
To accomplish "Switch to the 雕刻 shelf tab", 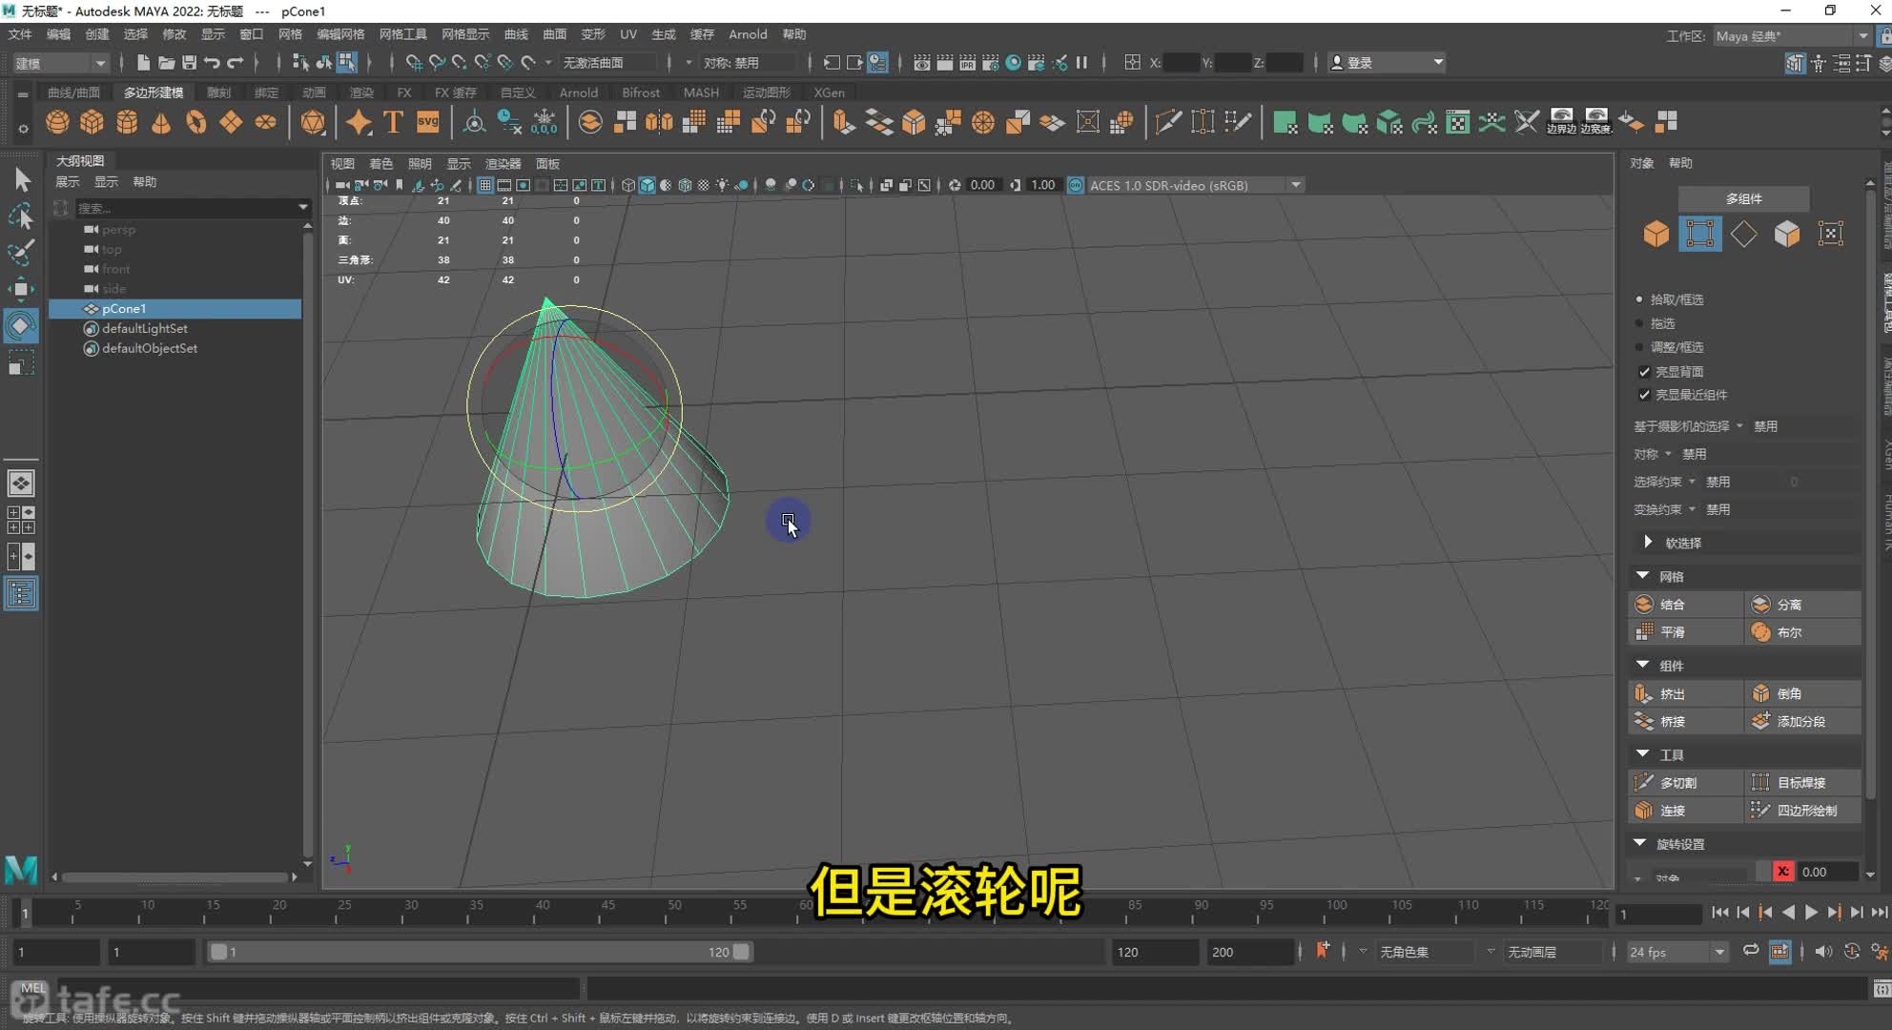I will [x=218, y=93].
